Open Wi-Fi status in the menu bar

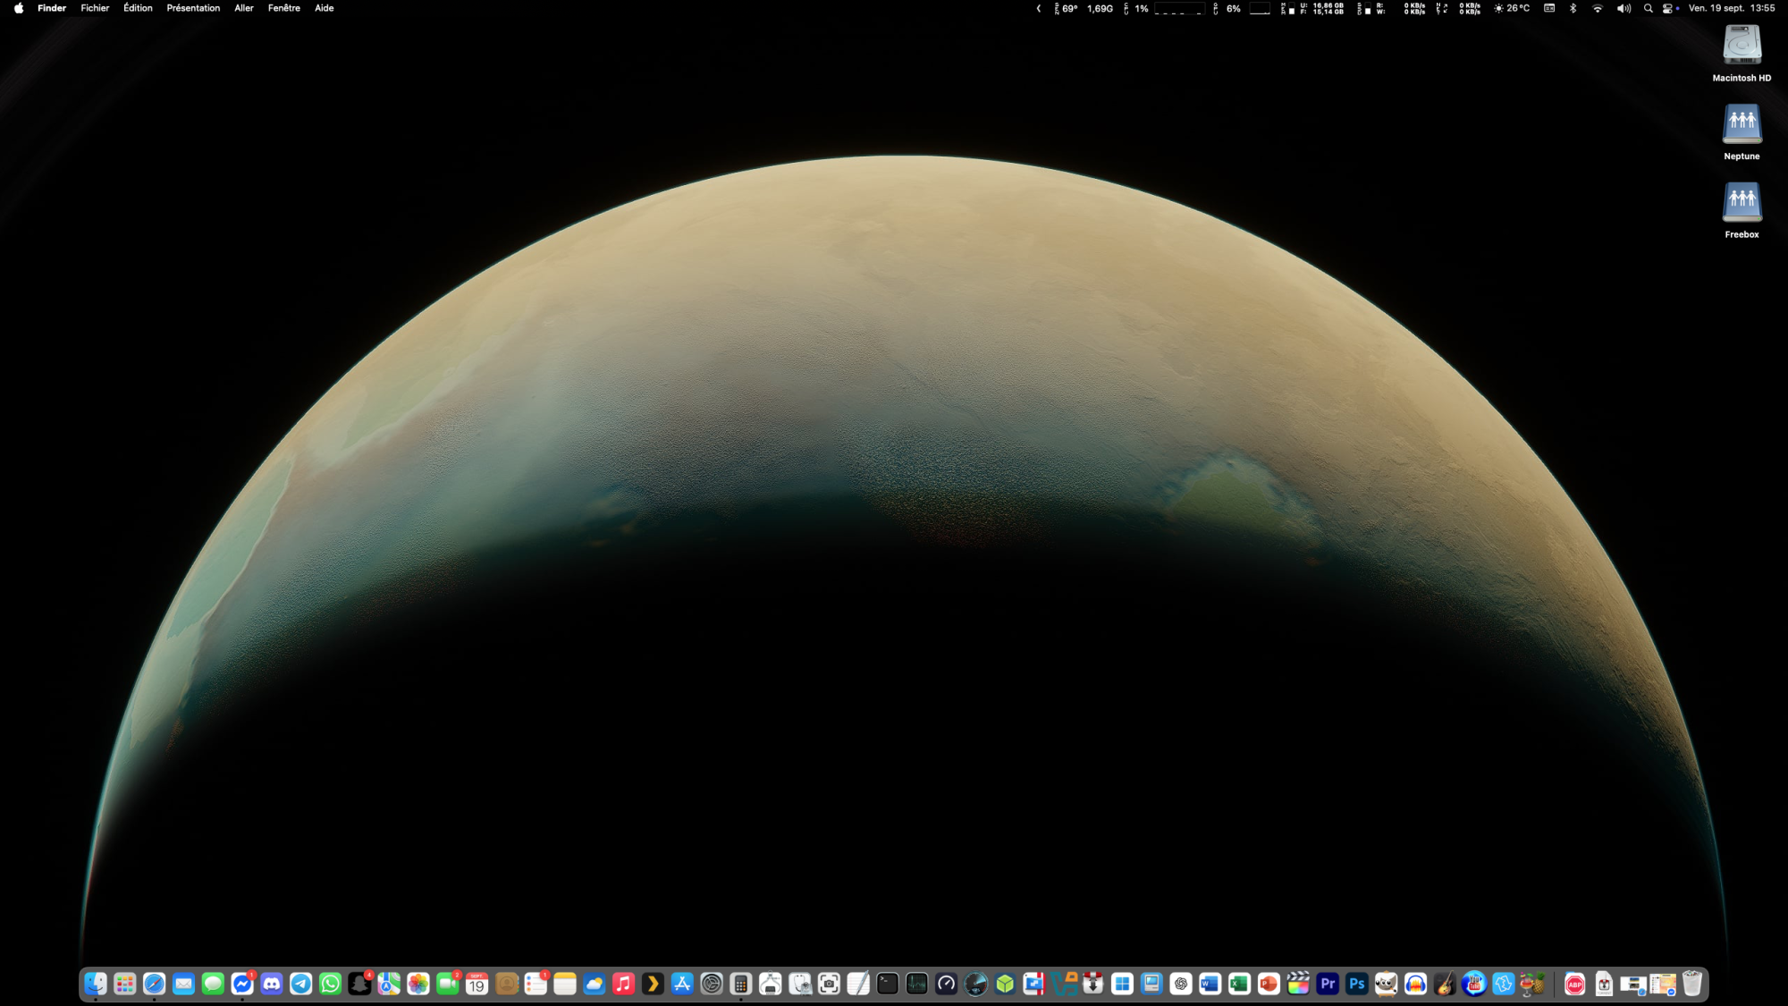1598,8
